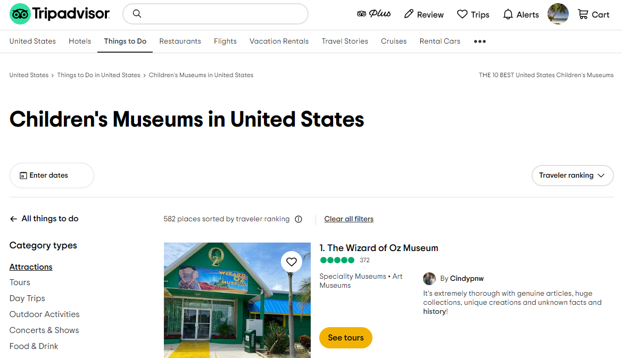Expand the more navigation options ellipsis

(x=480, y=41)
